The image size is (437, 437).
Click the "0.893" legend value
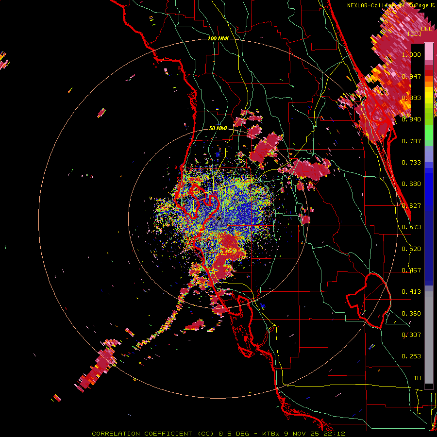click(x=411, y=98)
